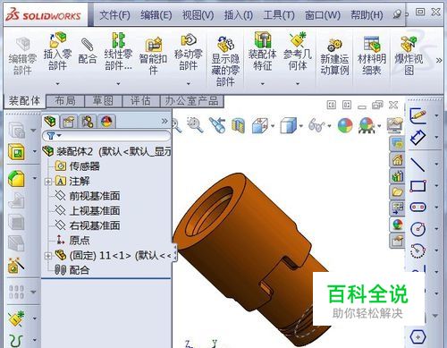Open dropdown arrow under 线性零部件
Screen dimensions: 447x348
click(x=118, y=84)
